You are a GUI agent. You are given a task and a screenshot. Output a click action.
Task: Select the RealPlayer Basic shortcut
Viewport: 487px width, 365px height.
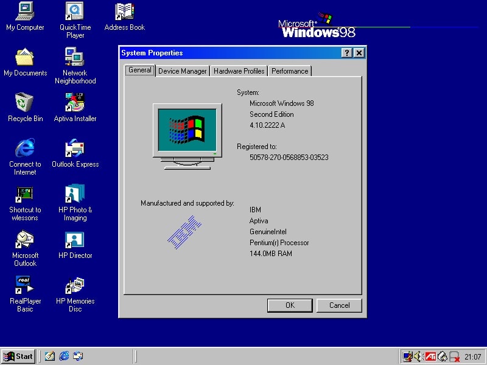[x=25, y=294]
